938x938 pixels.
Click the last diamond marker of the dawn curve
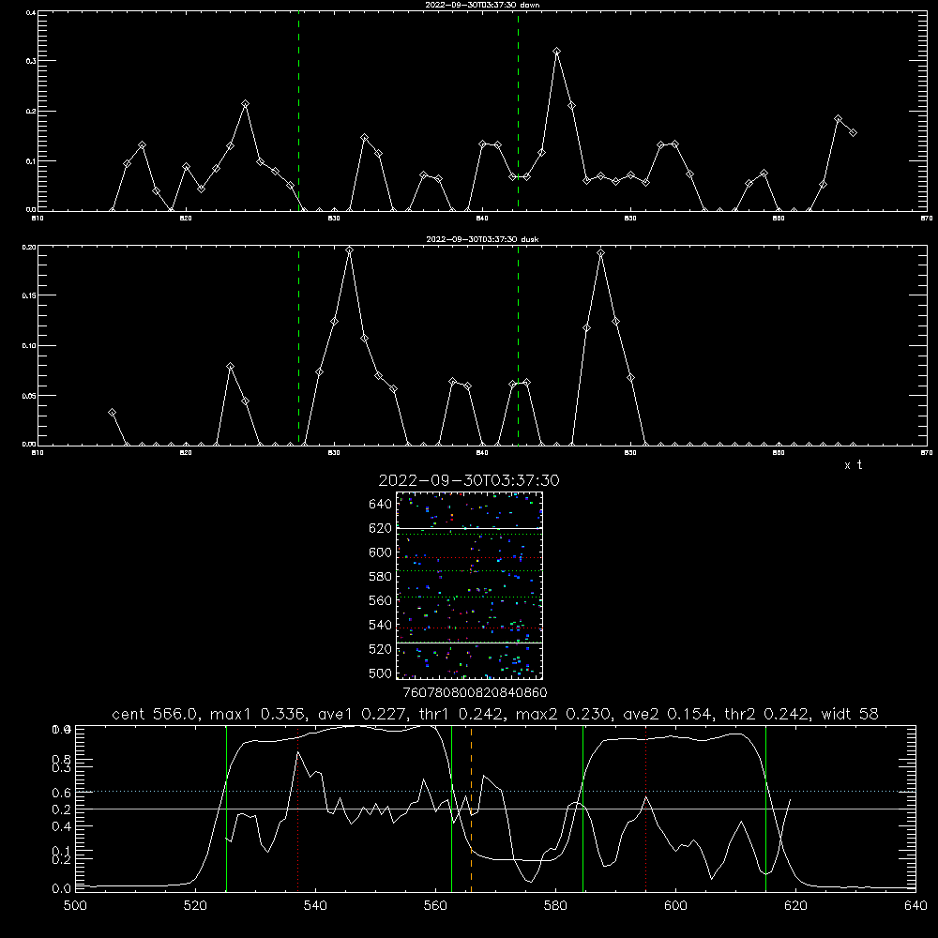853,133
